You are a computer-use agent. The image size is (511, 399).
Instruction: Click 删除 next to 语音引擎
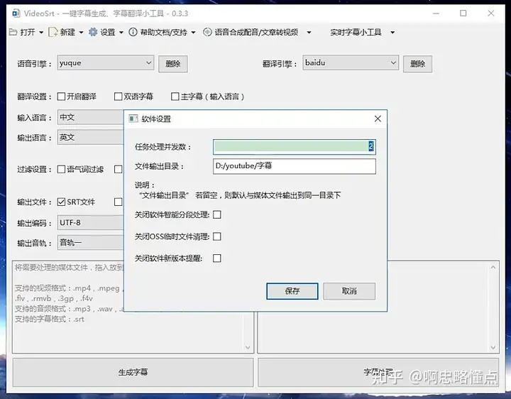click(x=173, y=64)
